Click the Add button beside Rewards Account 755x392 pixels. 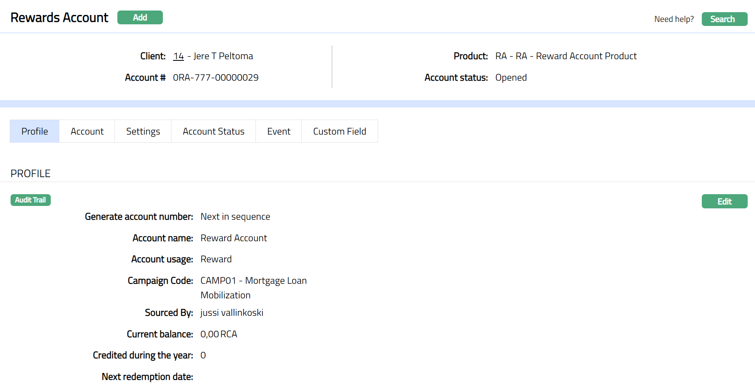pos(140,17)
